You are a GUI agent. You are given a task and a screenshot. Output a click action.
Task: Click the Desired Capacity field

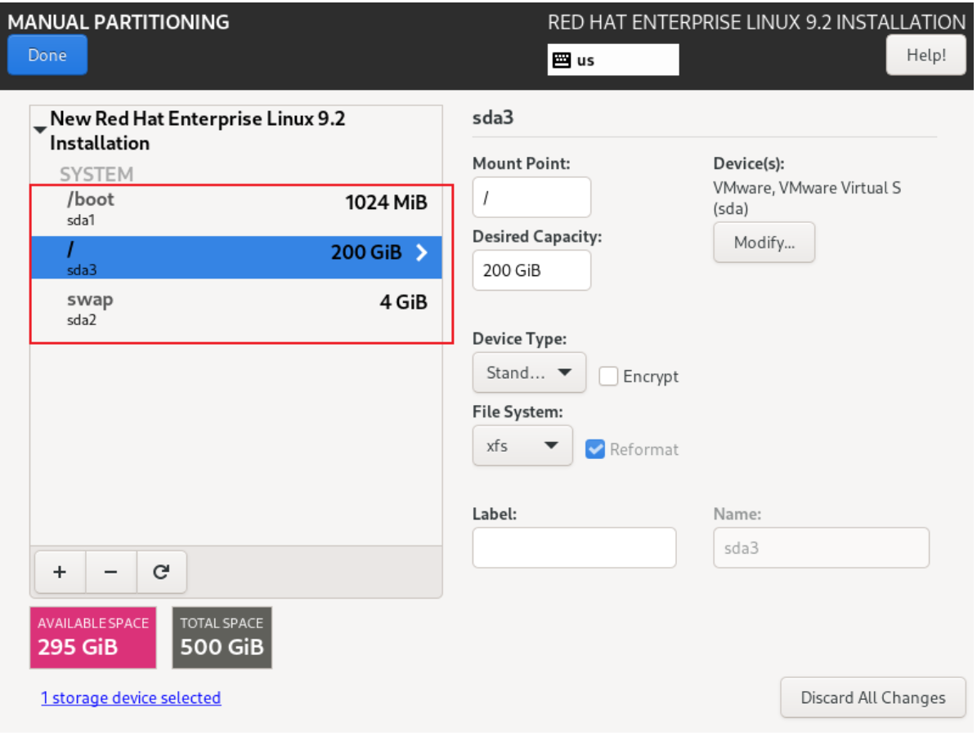click(531, 270)
